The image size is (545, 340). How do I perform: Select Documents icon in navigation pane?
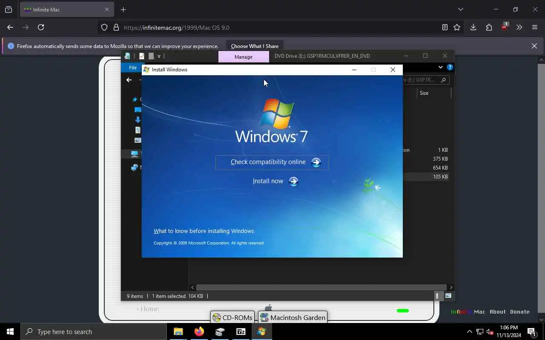pos(138,130)
